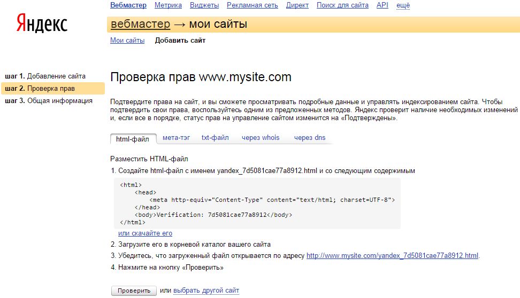Click the вебмастер breadcrumb in the header

(x=140, y=25)
